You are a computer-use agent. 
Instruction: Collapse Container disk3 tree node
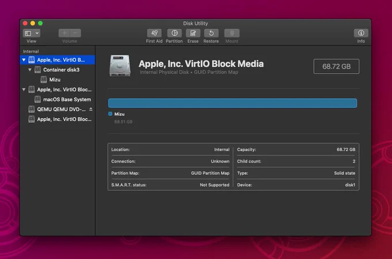click(x=30, y=70)
